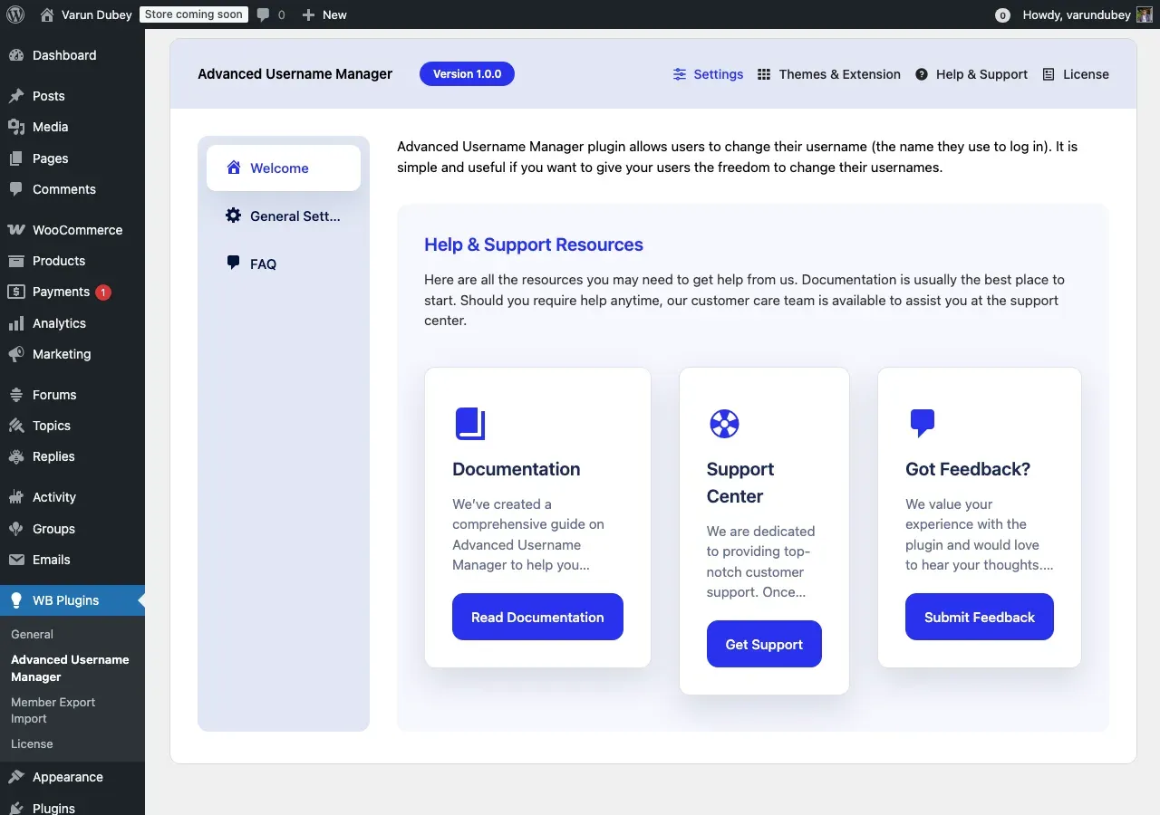Screen dimensions: 1160x815
Task: Click the Documentation card heading
Action: 516,469
